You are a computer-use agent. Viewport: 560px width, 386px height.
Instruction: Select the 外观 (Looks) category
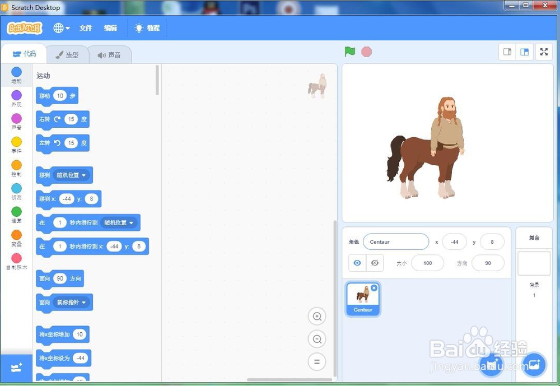pos(16,99)
